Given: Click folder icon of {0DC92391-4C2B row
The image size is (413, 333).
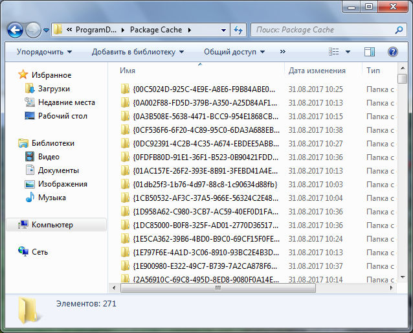Looking at the screenshot, I should 125,143.
